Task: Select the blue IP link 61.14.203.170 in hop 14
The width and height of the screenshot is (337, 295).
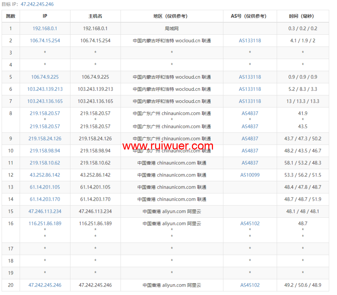Action: (45, 199)
